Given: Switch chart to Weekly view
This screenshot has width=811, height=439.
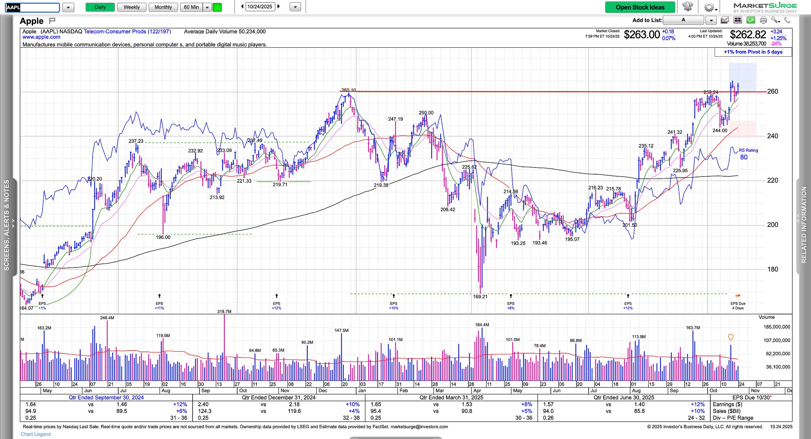Looking at the screenshot, I should (131, 7).
